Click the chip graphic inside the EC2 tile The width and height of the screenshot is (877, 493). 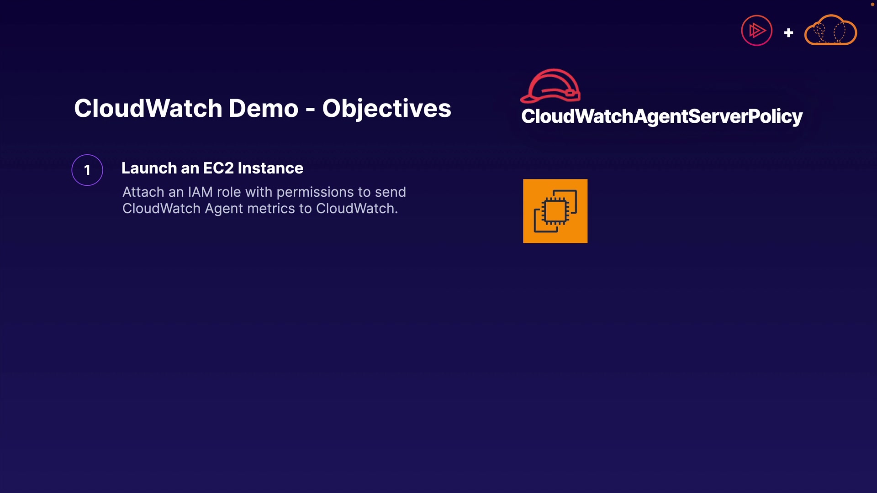(555, 211)
